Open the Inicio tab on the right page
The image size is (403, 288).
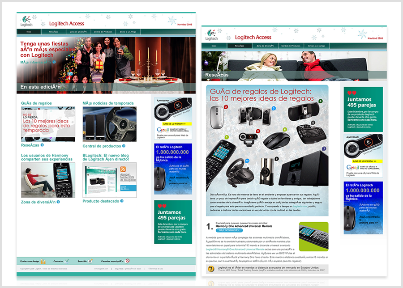214,46
